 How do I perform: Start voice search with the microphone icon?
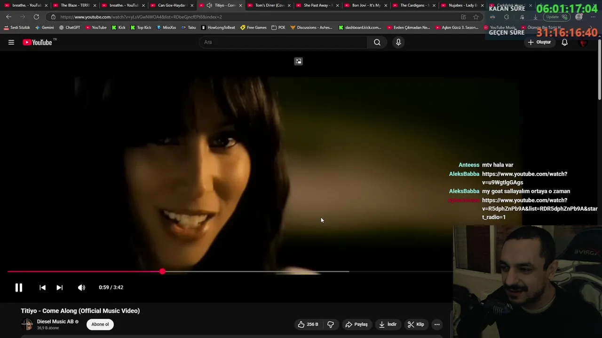398,42
